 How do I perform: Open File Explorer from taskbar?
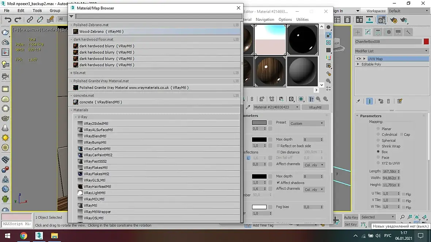[54, 236]
